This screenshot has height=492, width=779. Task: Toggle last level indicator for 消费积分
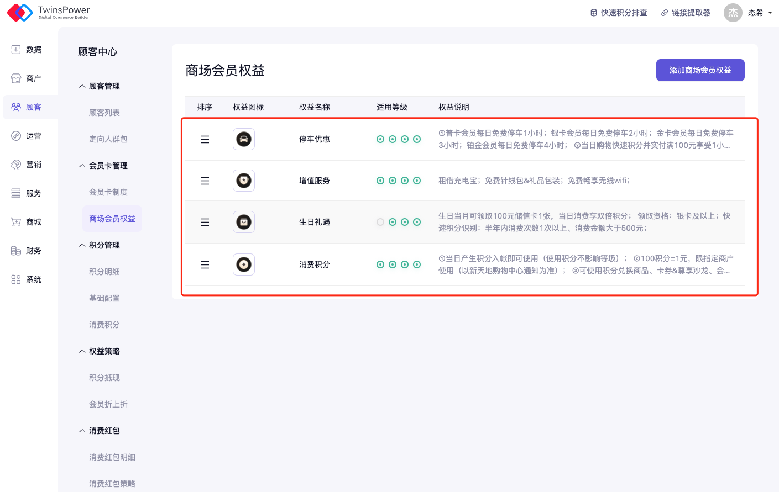click(417, 264)
